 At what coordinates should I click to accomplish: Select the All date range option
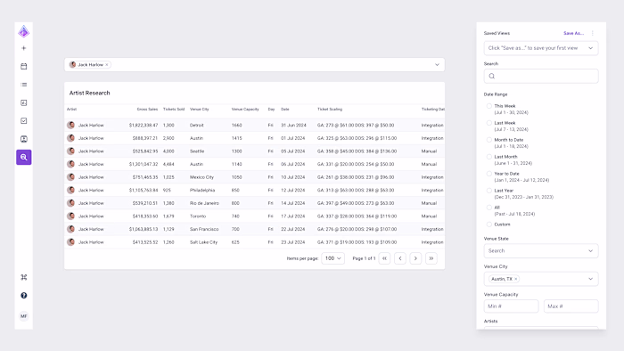tap(489, 208)
